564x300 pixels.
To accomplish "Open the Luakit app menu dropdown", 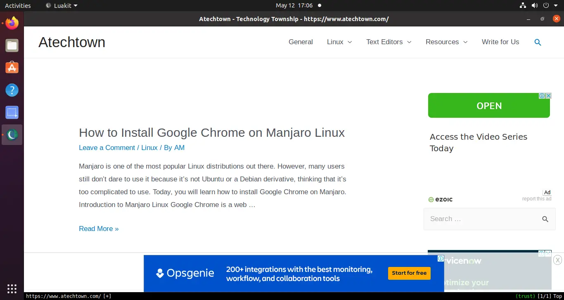I will 62,5.
